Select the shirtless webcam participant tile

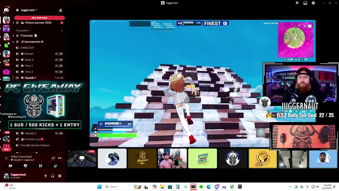pos(172,158)
